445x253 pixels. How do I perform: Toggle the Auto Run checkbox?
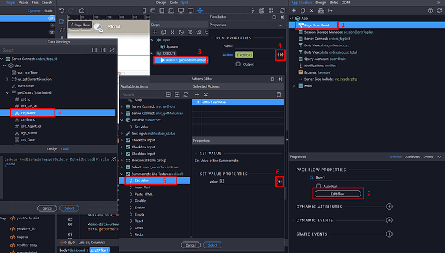[319, 187]
